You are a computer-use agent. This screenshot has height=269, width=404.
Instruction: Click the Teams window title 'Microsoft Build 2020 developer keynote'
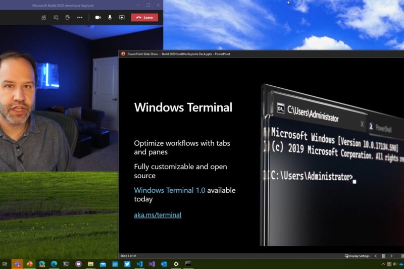pyautogui.click(x=63, y=6)
